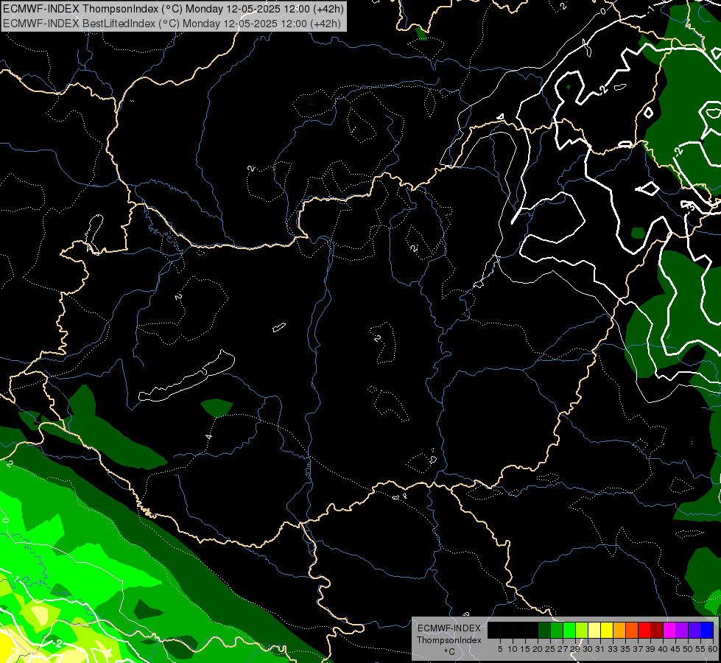Click the °C unit label in legend
Screen dimensions: 721x663
click(450, 652)
